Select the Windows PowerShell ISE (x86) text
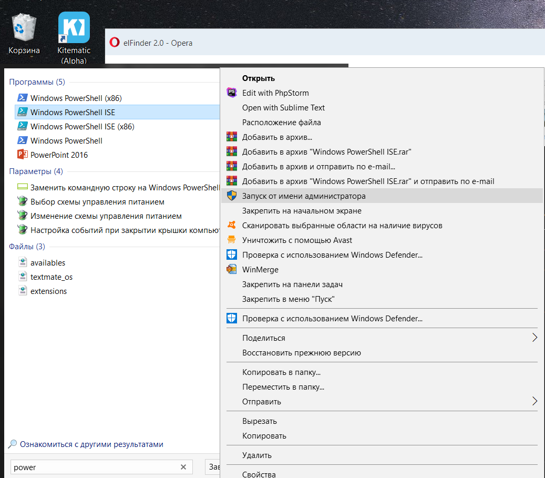 (x=83, y=126)
